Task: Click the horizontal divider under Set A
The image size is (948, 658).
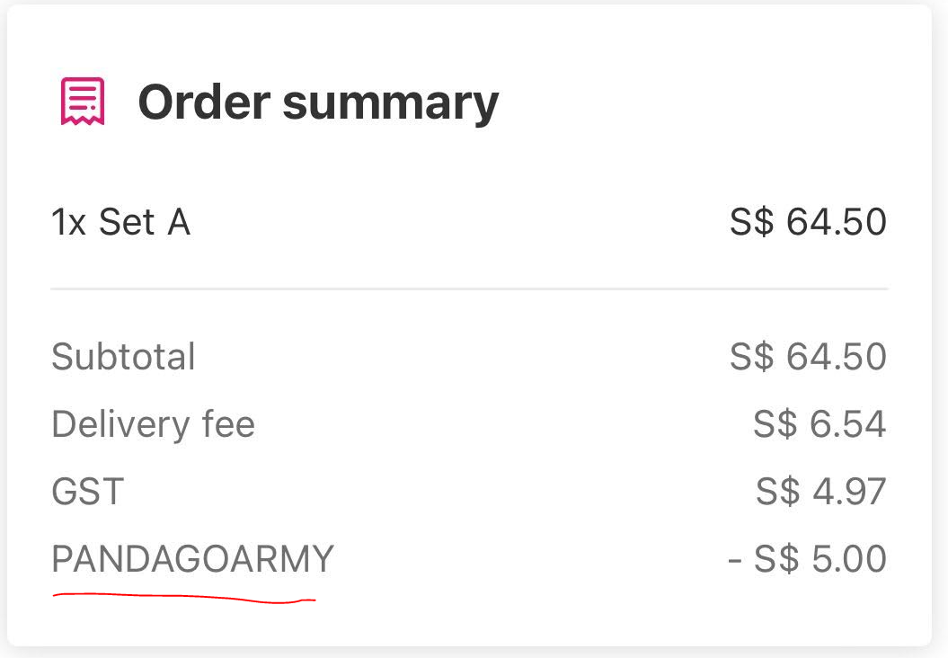Action: tap(469, 289)
